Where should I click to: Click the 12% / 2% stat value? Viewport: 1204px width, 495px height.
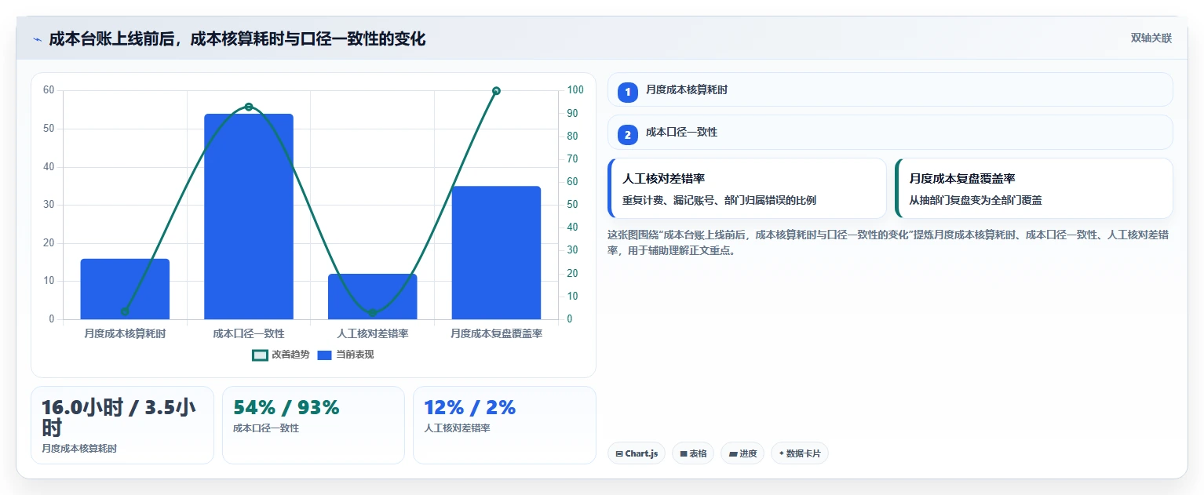(469, 407)
